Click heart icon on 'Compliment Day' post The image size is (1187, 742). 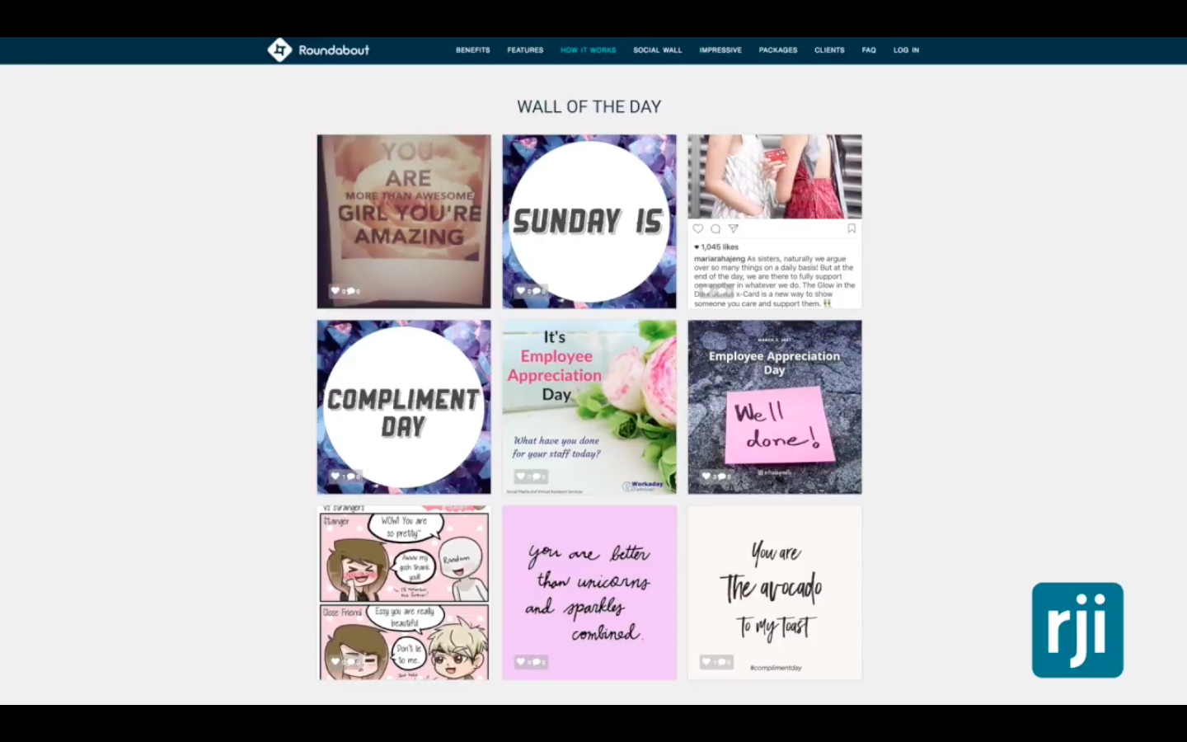point(335,477)
